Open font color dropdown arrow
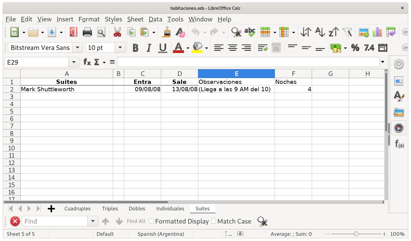Image resolution: width=411 pixels, height=241 pixels. tap(188, 48)
